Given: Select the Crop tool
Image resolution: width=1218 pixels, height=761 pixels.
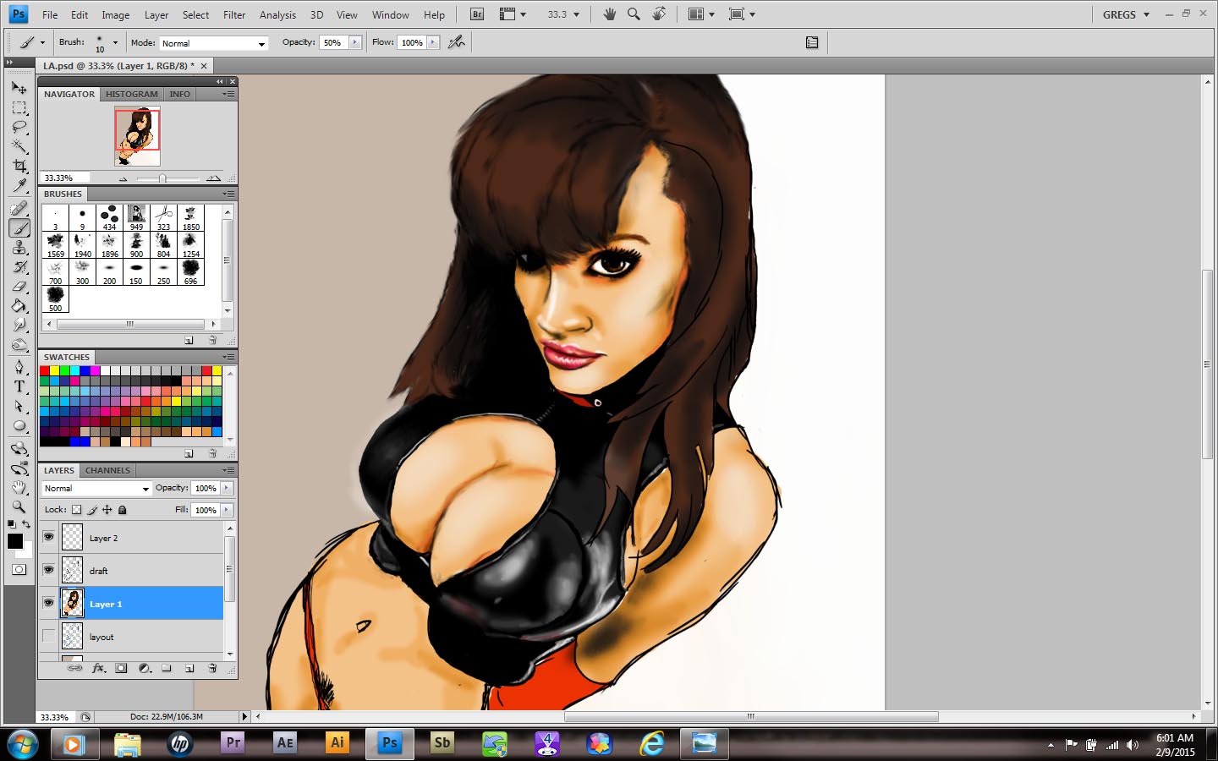Looking at the screenshot, I should click(x=19, y=166).
